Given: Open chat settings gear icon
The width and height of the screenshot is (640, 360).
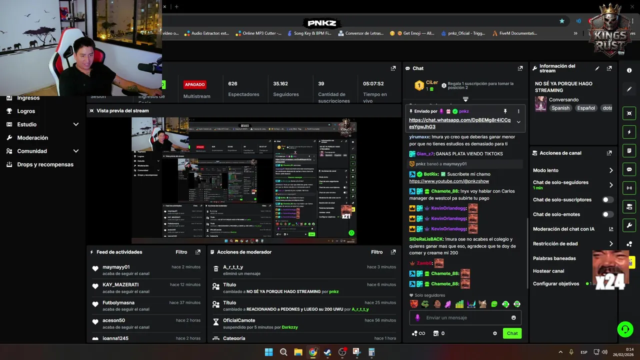Looking at the screenshot, I should pyautogui.click(x=495, y=333).
